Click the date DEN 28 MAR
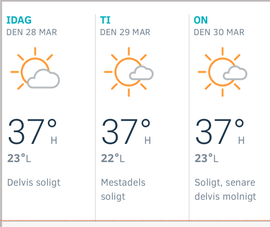This screenshot has width=270, height=227. 32,32
